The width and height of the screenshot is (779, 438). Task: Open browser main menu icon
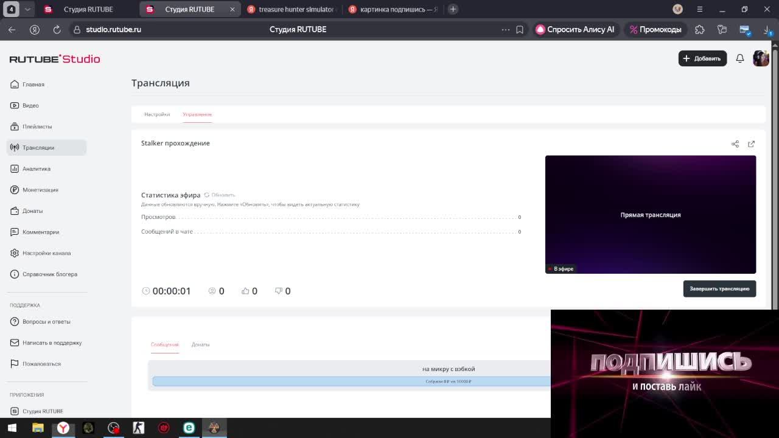(700, 9)
